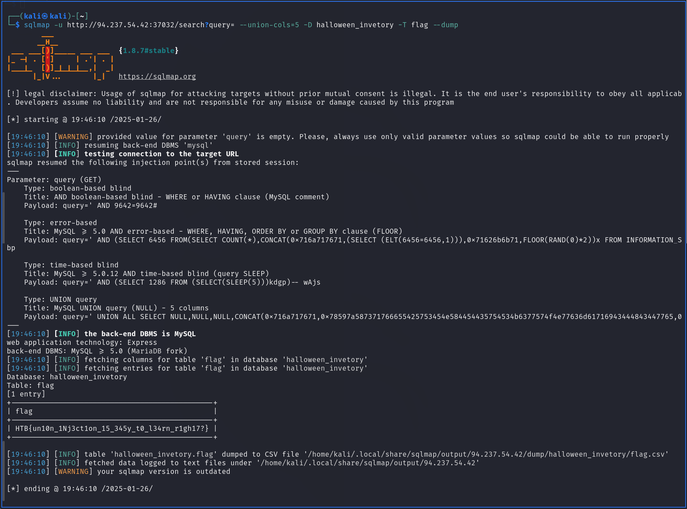Click the '[1 entry]' line
The image size is (687, 509).
coord(26,394)
